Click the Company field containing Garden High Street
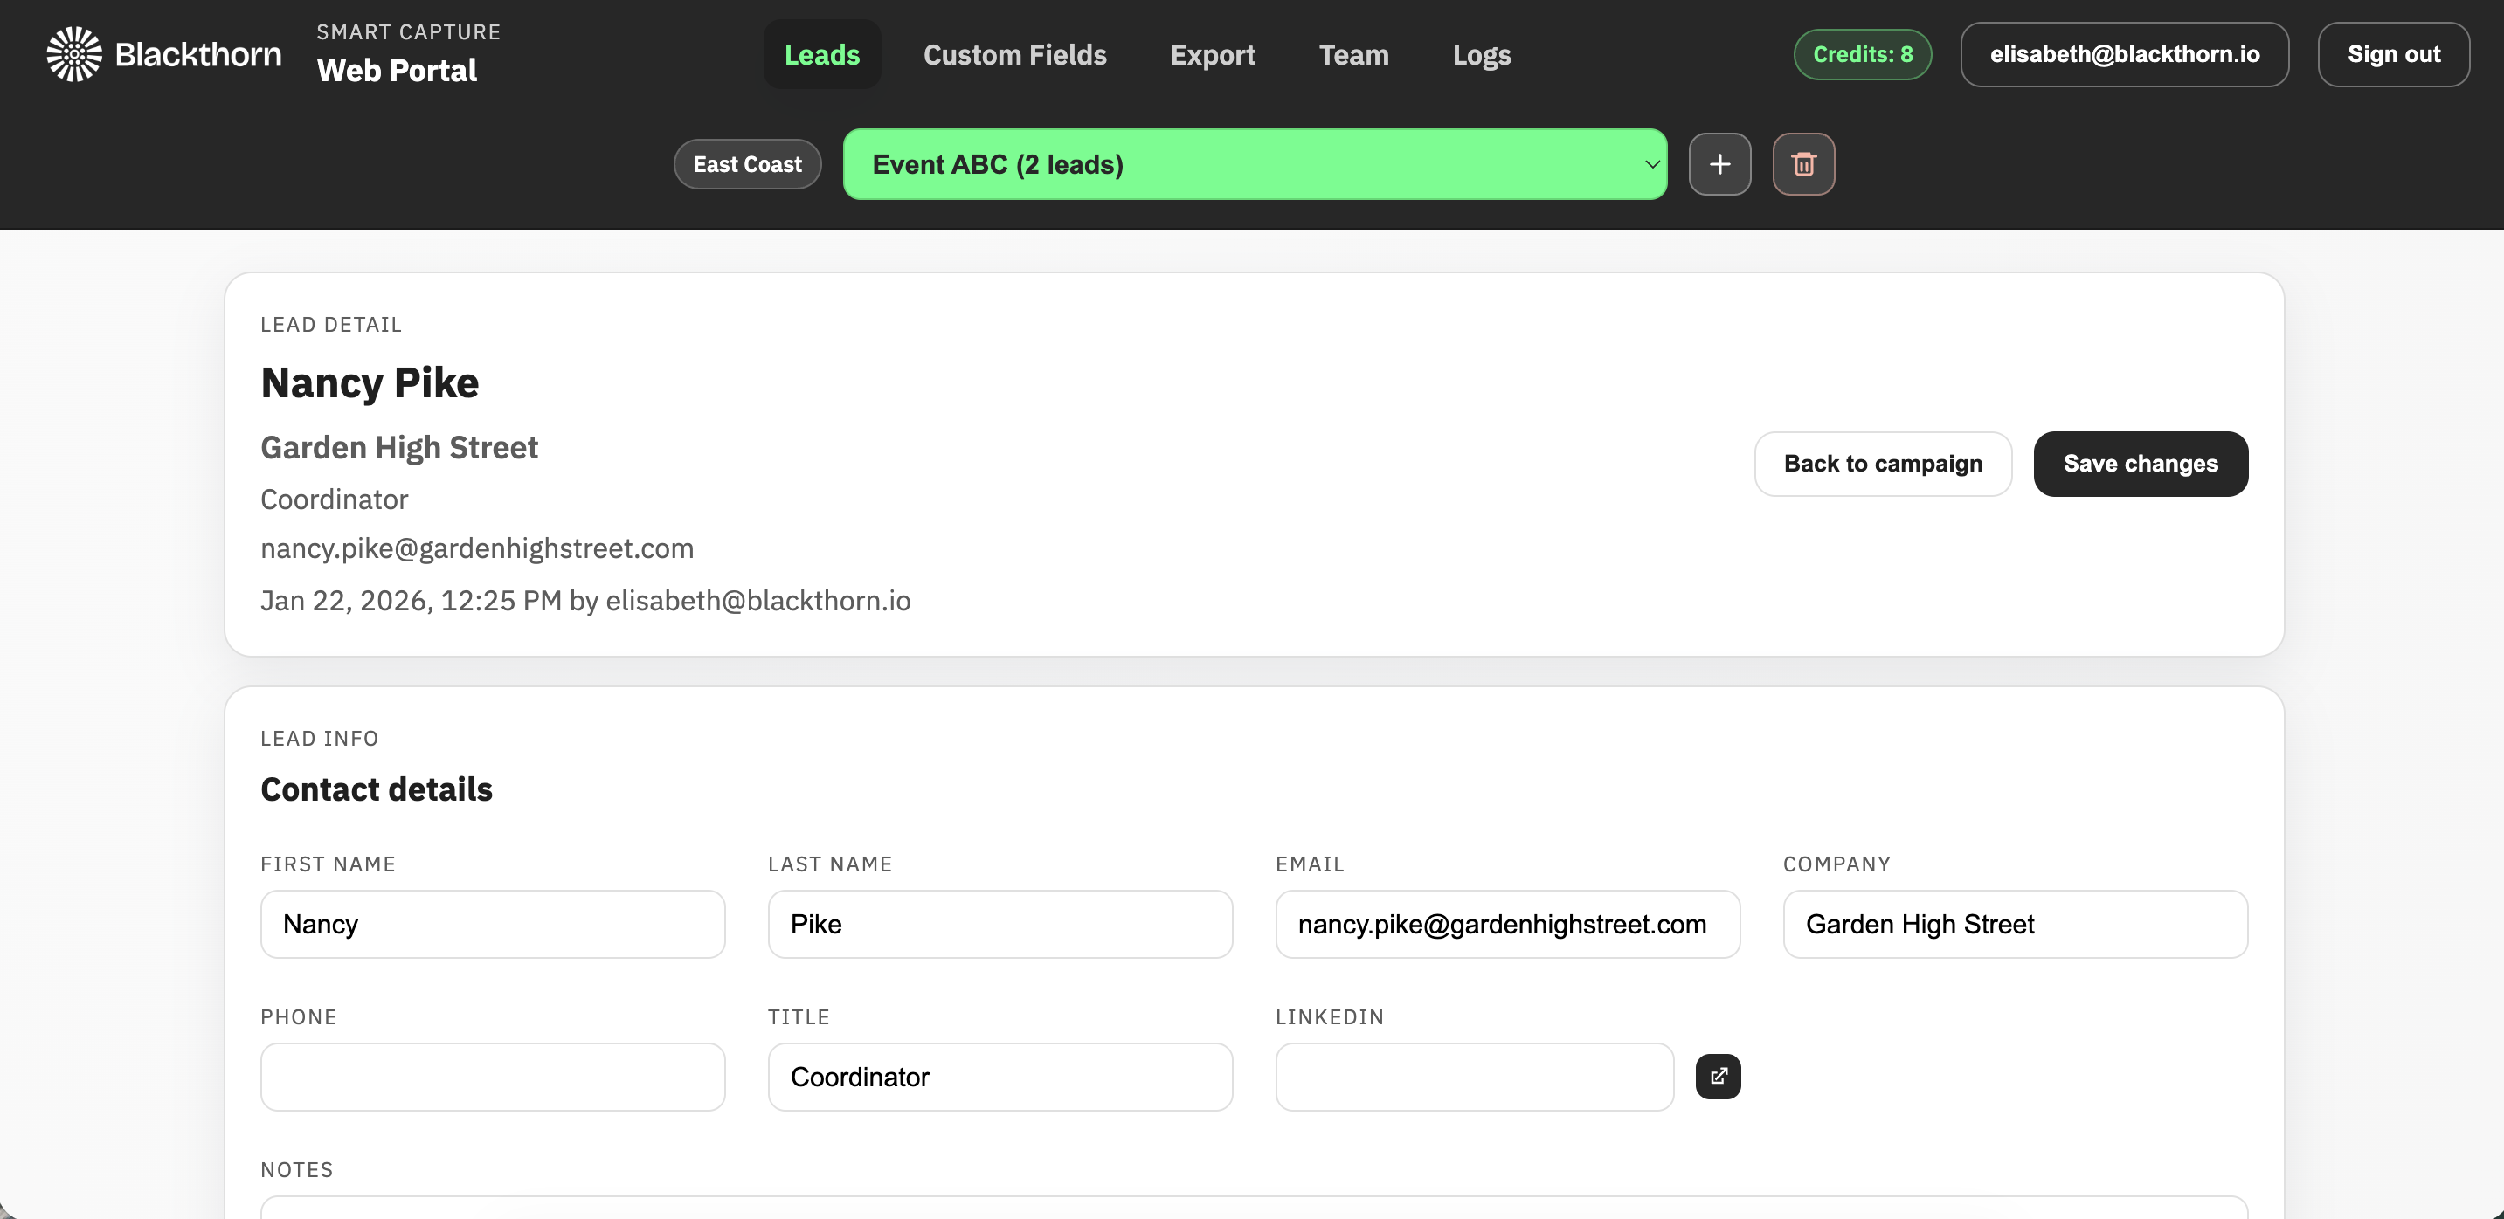 coord(2014,924)
